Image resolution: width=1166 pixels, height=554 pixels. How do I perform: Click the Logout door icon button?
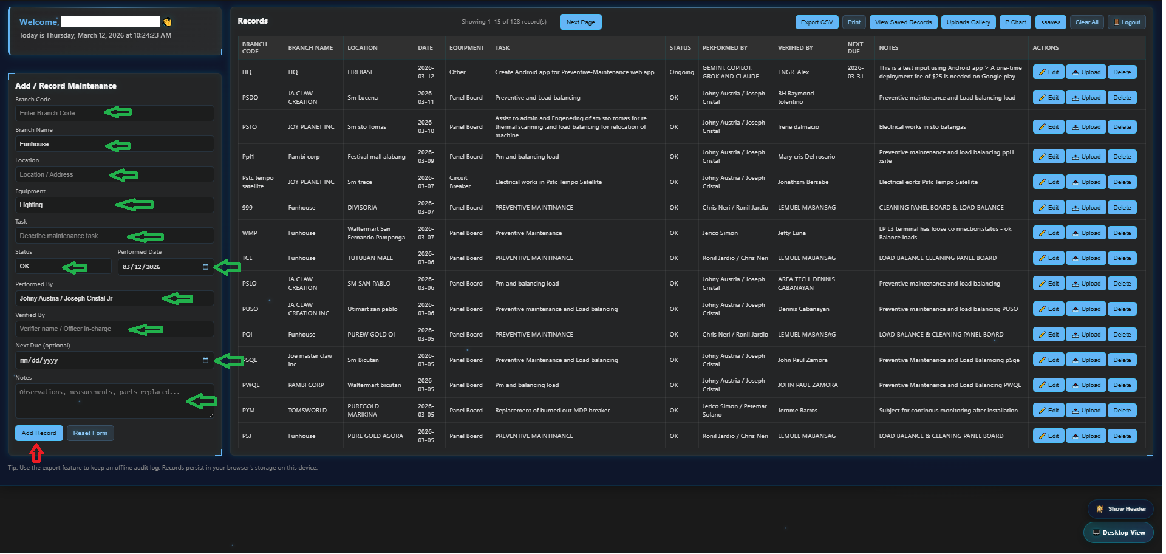[x=1116, y=22]
